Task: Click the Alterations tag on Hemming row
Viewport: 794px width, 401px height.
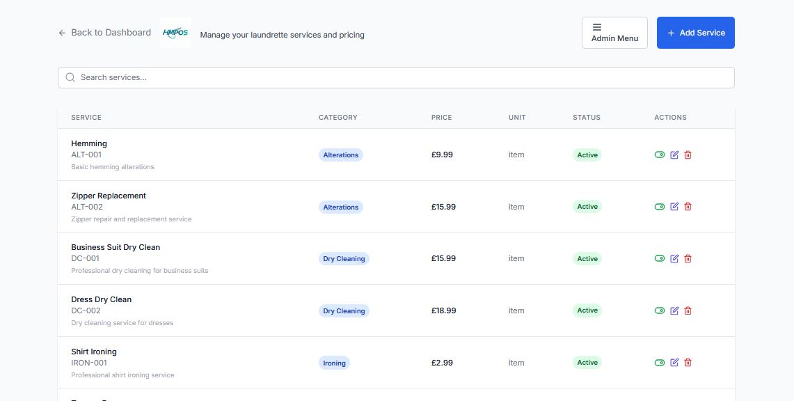Action: (341, 155)
